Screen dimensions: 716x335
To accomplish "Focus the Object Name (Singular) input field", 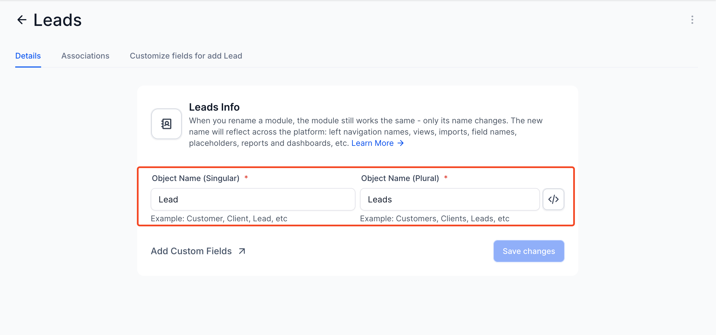I will (x=253, y=199).
